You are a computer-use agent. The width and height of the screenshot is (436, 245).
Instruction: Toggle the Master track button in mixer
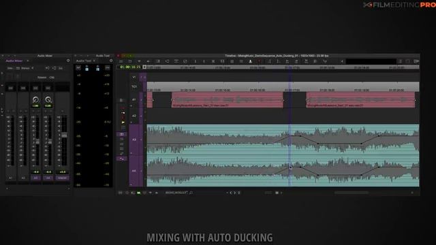pyautogui.click(x=62, y=178)
